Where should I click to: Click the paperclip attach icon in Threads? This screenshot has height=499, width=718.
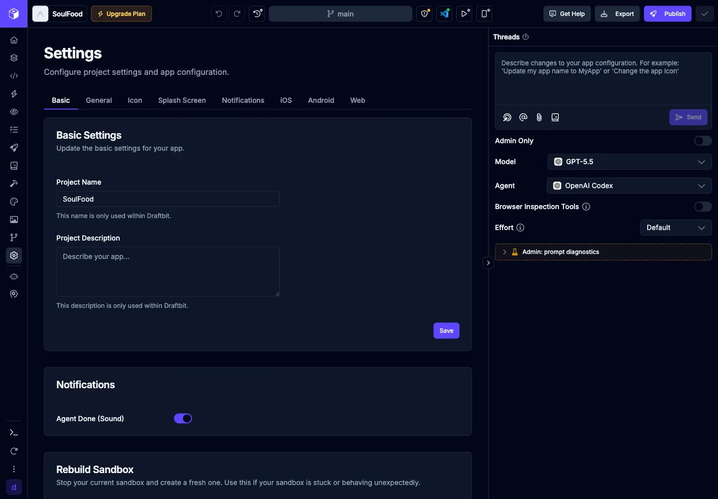tap(539, 117)
